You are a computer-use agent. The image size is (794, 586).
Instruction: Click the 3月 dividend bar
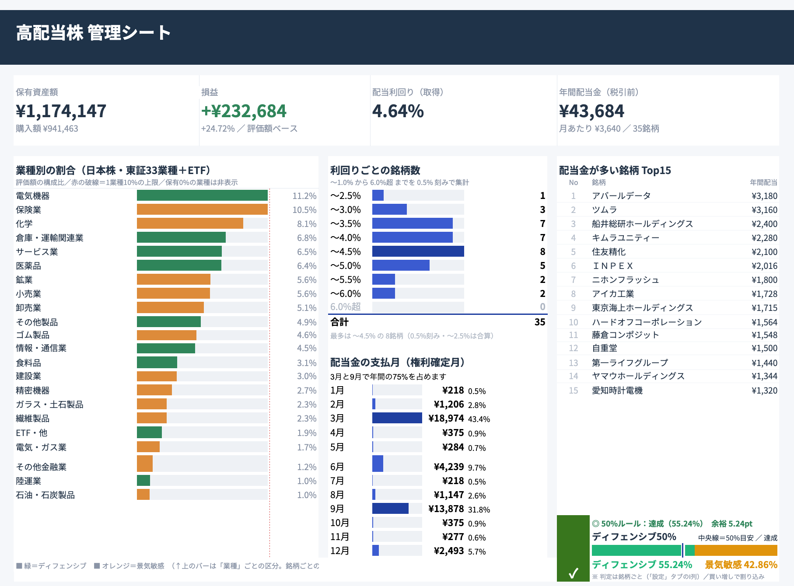[x=397, y=418]
